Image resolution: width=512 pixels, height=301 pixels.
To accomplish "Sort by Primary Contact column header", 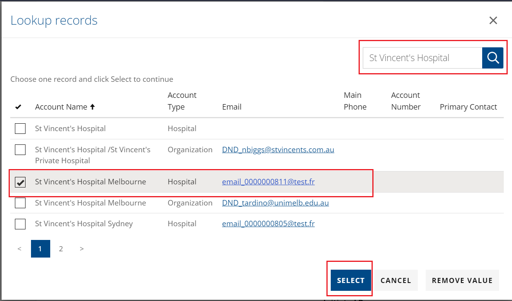I will (x=468, y=107).
